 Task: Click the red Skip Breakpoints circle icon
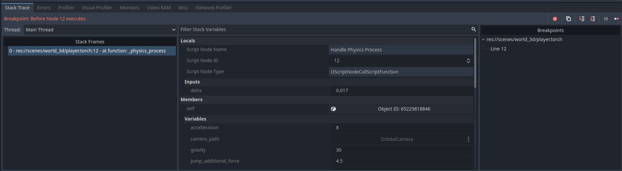pos(555,19)
